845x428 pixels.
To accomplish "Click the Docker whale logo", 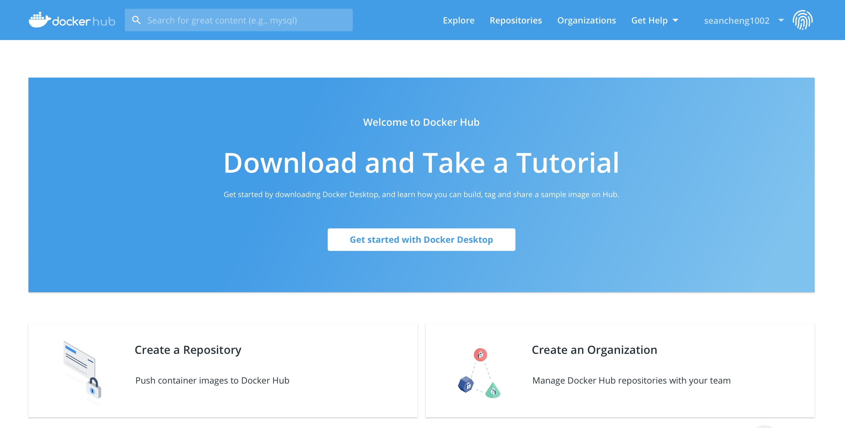I will coord(39,20).
